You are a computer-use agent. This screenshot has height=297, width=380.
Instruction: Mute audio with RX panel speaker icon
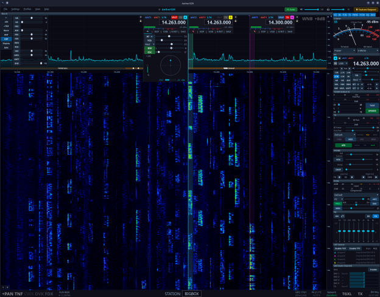pyautogui.click(x=354, y=69)
